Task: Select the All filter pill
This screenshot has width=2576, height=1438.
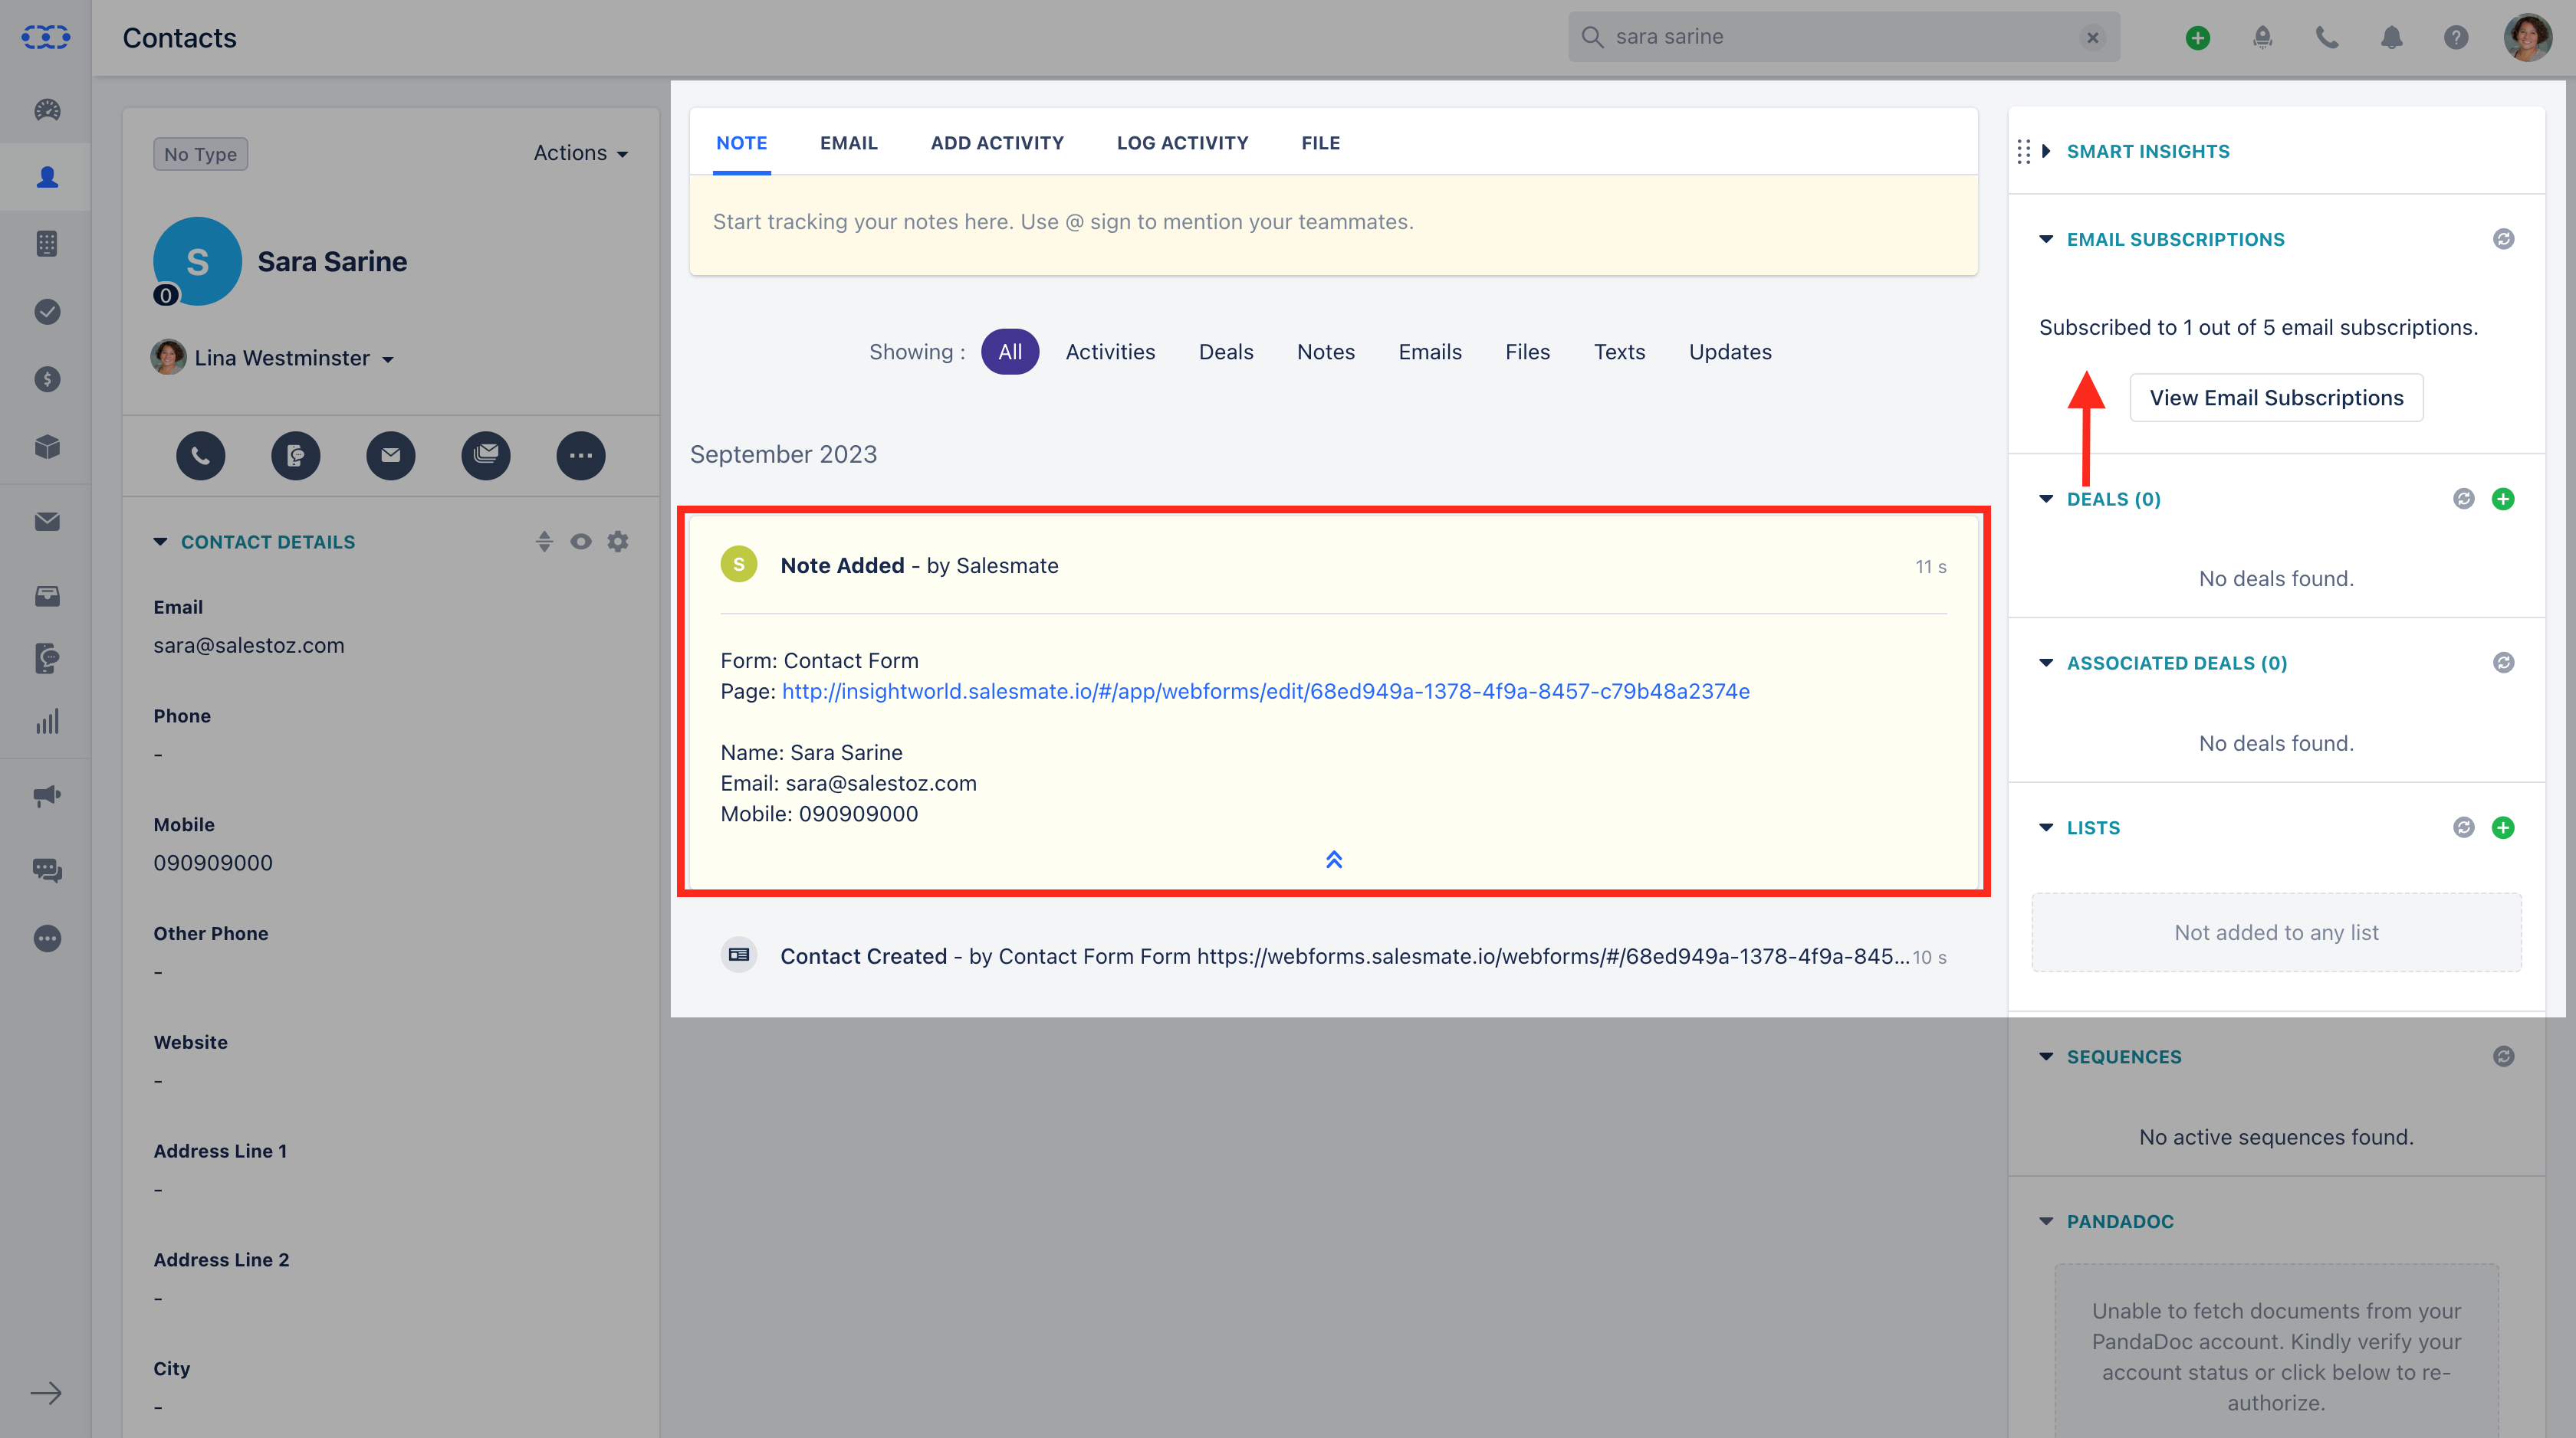Action: (1009, 352)
